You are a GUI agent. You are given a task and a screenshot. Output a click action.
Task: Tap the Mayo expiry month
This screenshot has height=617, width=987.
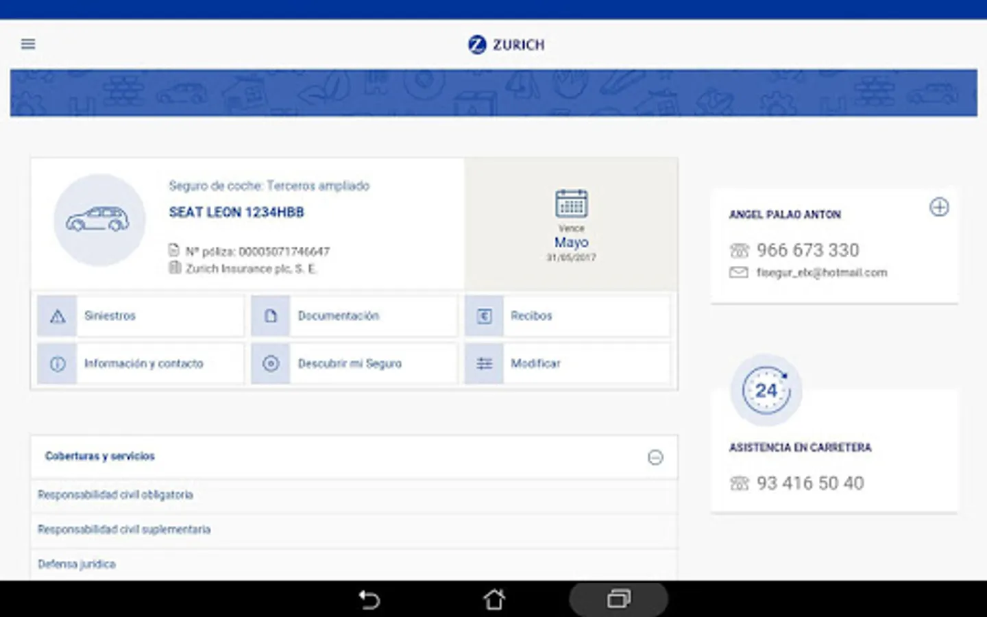(x=571, y=242)
